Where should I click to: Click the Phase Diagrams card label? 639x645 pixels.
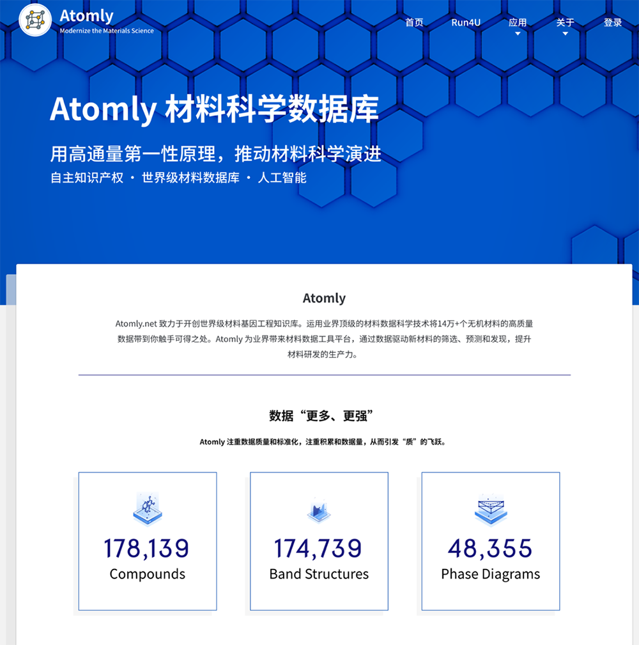[x=490, y=574]
